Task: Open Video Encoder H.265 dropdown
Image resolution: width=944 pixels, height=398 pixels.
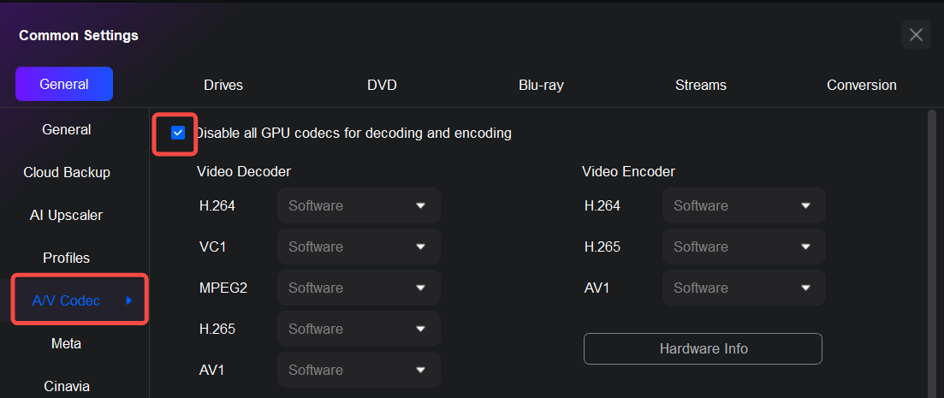Action: pos(744,247)
